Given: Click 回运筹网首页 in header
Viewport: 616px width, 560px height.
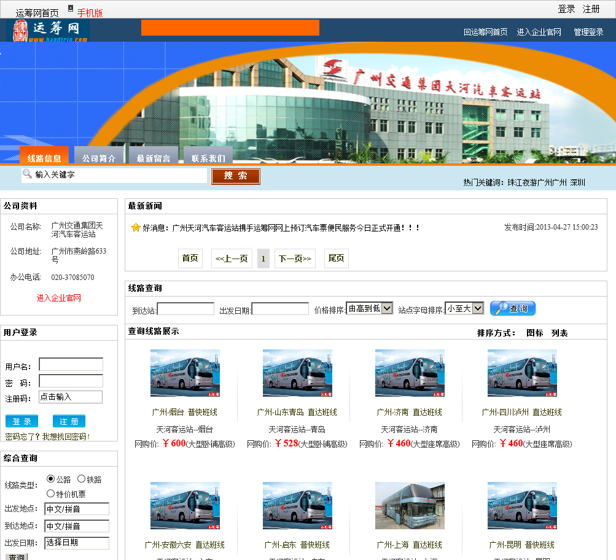Looking at the screenshot, I should point(486,32).
